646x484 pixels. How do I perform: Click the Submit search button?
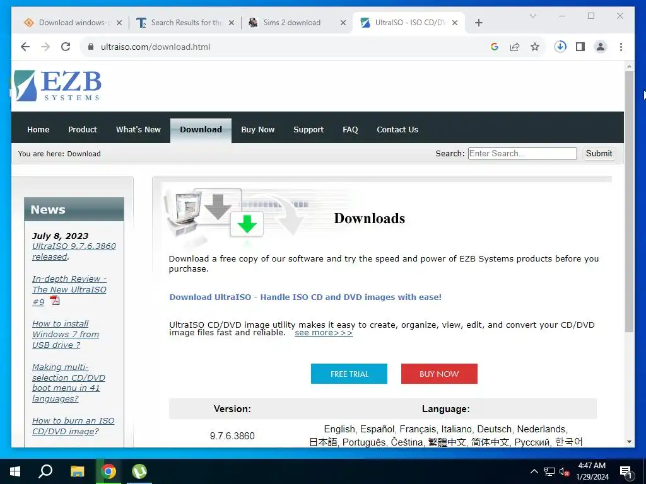pos(599,154)
